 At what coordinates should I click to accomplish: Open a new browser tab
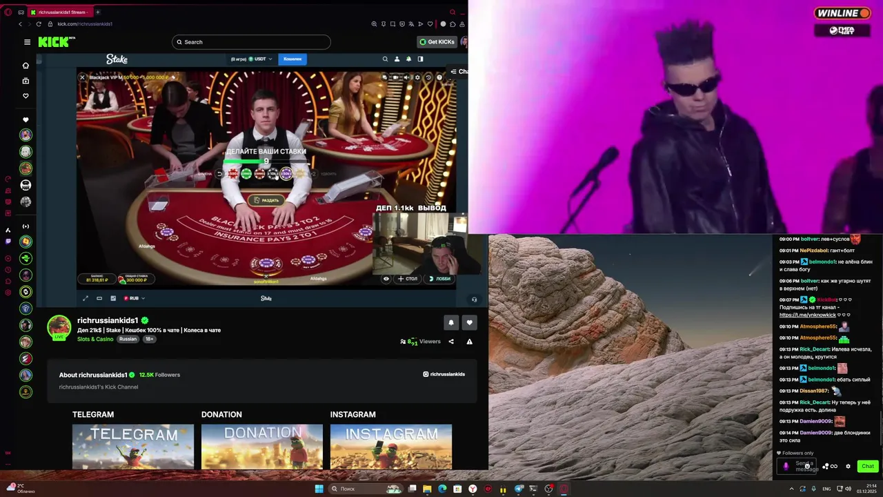pyautogui.click(x=97, y=12)
